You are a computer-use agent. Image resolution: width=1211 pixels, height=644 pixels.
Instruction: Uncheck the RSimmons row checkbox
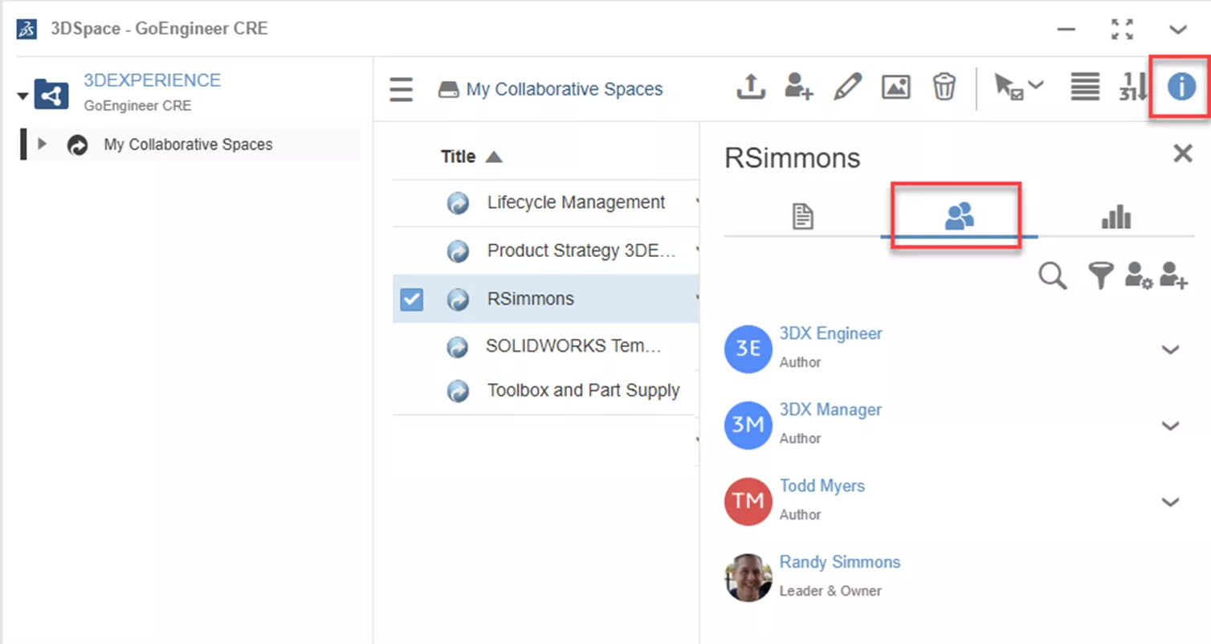coord(411,300)
